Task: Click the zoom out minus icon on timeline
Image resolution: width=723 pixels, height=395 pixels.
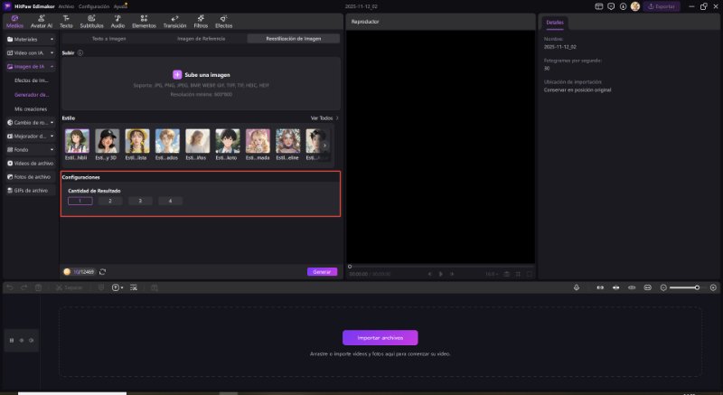Action: 663,287
